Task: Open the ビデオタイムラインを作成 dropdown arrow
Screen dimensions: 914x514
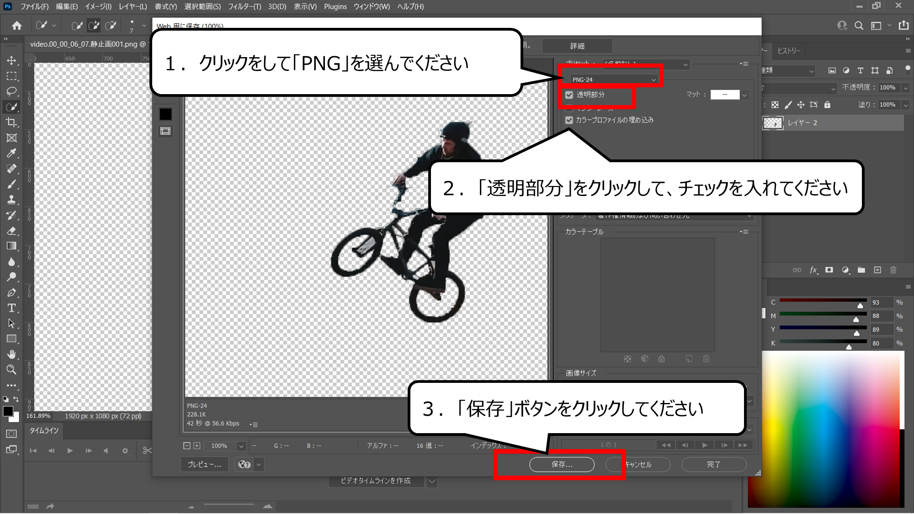Action: (432, 481)
